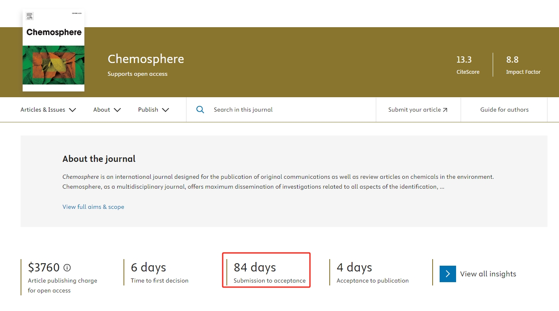Open the Publish menu
The image size is (559, 311).
(x=154, y=110)
